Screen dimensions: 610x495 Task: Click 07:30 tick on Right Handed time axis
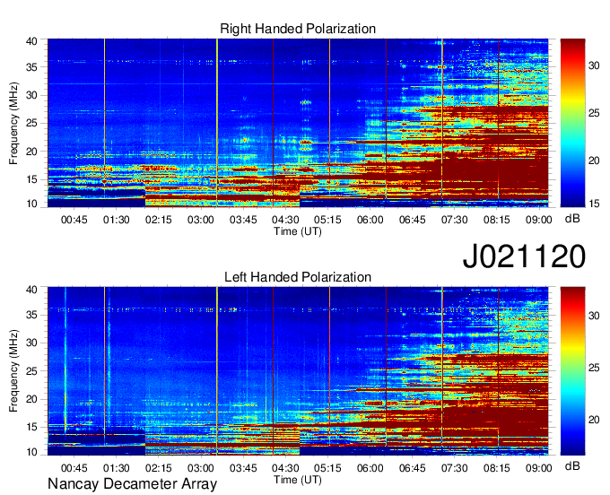[455, 220]
